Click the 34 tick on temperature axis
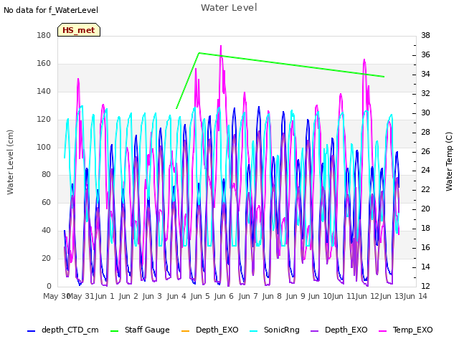 point(425,74)
